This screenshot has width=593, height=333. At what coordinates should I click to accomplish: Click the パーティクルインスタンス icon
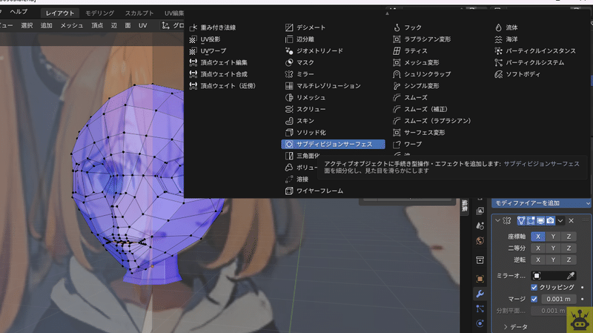point(498,51)
